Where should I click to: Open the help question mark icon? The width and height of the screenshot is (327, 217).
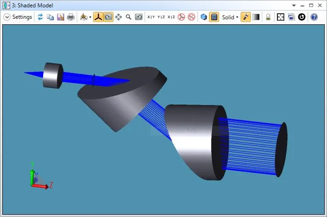(314, 17)
